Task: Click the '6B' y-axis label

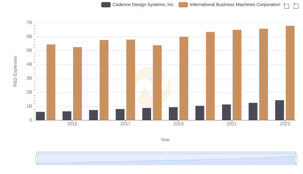Action: (x=29, y=36)
